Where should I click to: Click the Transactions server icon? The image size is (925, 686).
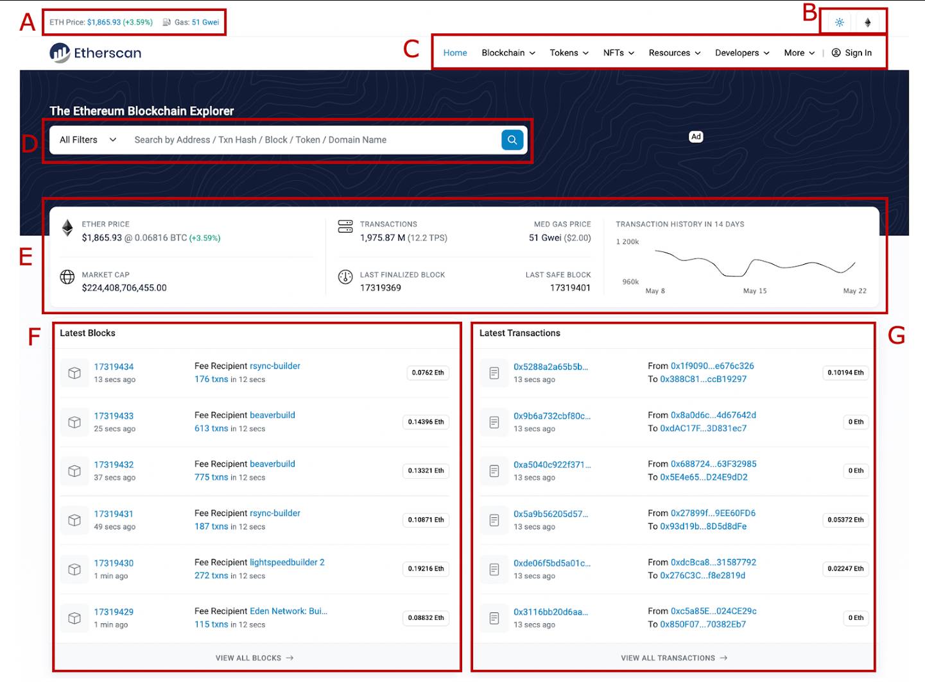point(345,226)
